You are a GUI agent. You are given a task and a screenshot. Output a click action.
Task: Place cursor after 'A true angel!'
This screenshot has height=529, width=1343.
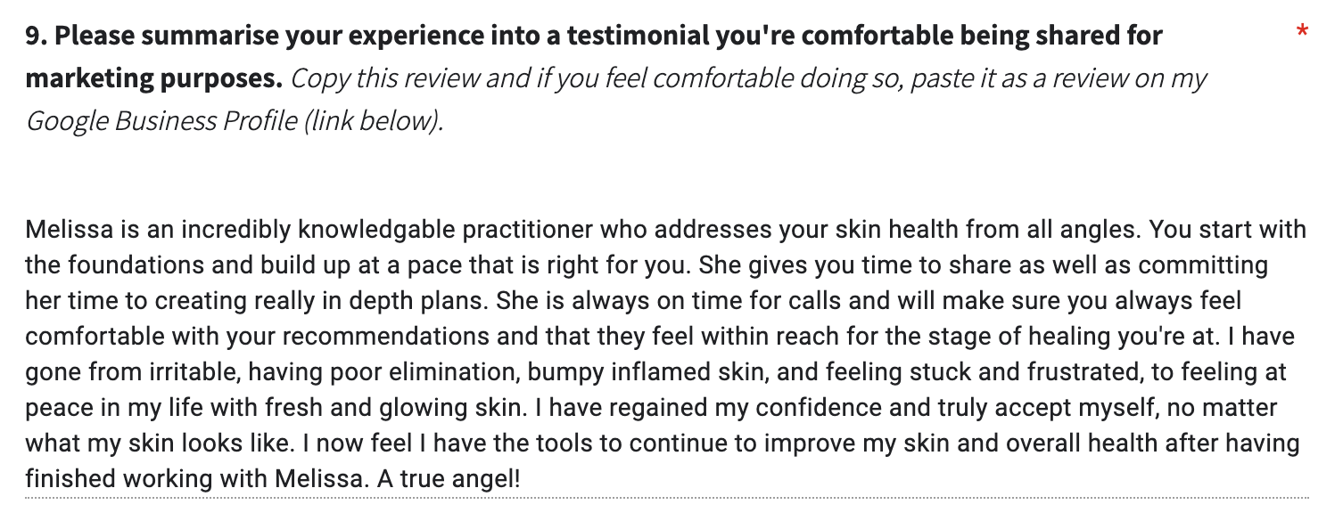coord(521,479)
